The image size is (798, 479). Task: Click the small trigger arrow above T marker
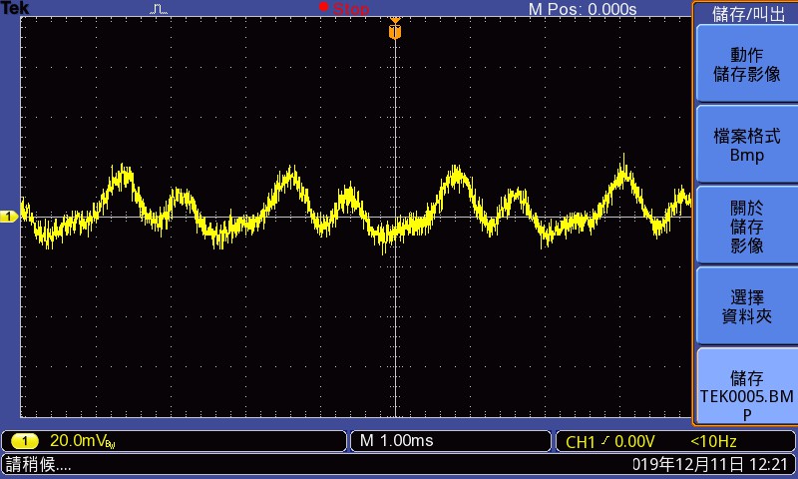tap(395, 19)
